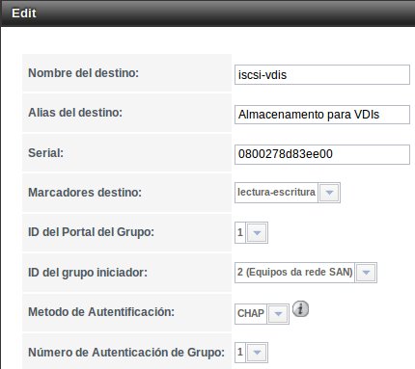The height and width of the screenshot is (369, 415).
Task: Expand the ID del Portal del Grupo dropdown
Action: point(257,233)
